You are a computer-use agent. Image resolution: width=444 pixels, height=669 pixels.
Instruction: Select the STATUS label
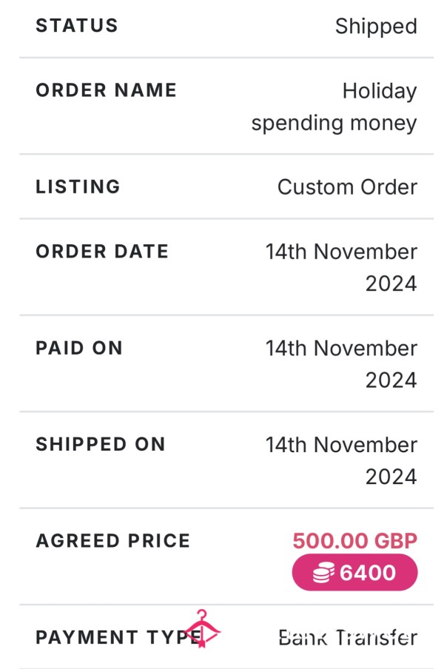click(x=77, y=26)
